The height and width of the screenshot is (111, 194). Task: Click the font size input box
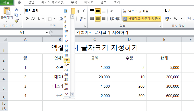click(x=67, y=11)
